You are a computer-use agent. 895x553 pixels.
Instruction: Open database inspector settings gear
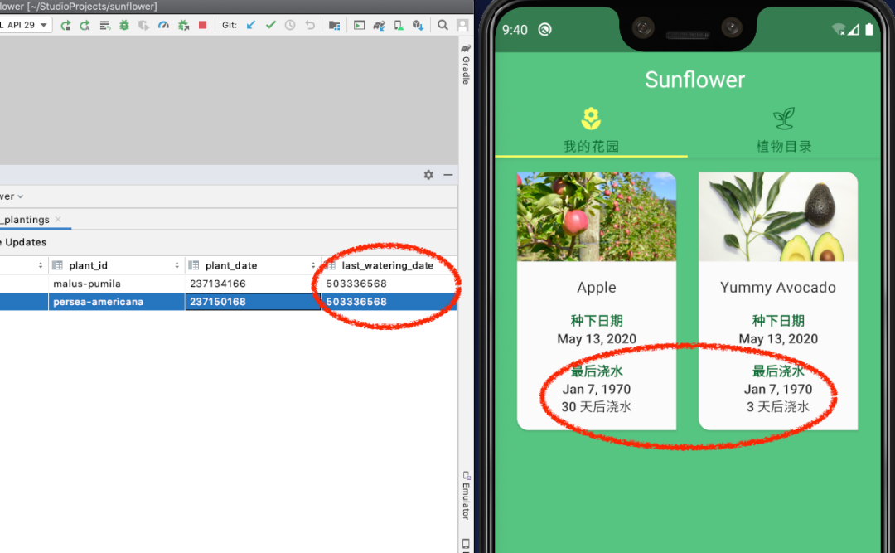(x=428, y=175)
